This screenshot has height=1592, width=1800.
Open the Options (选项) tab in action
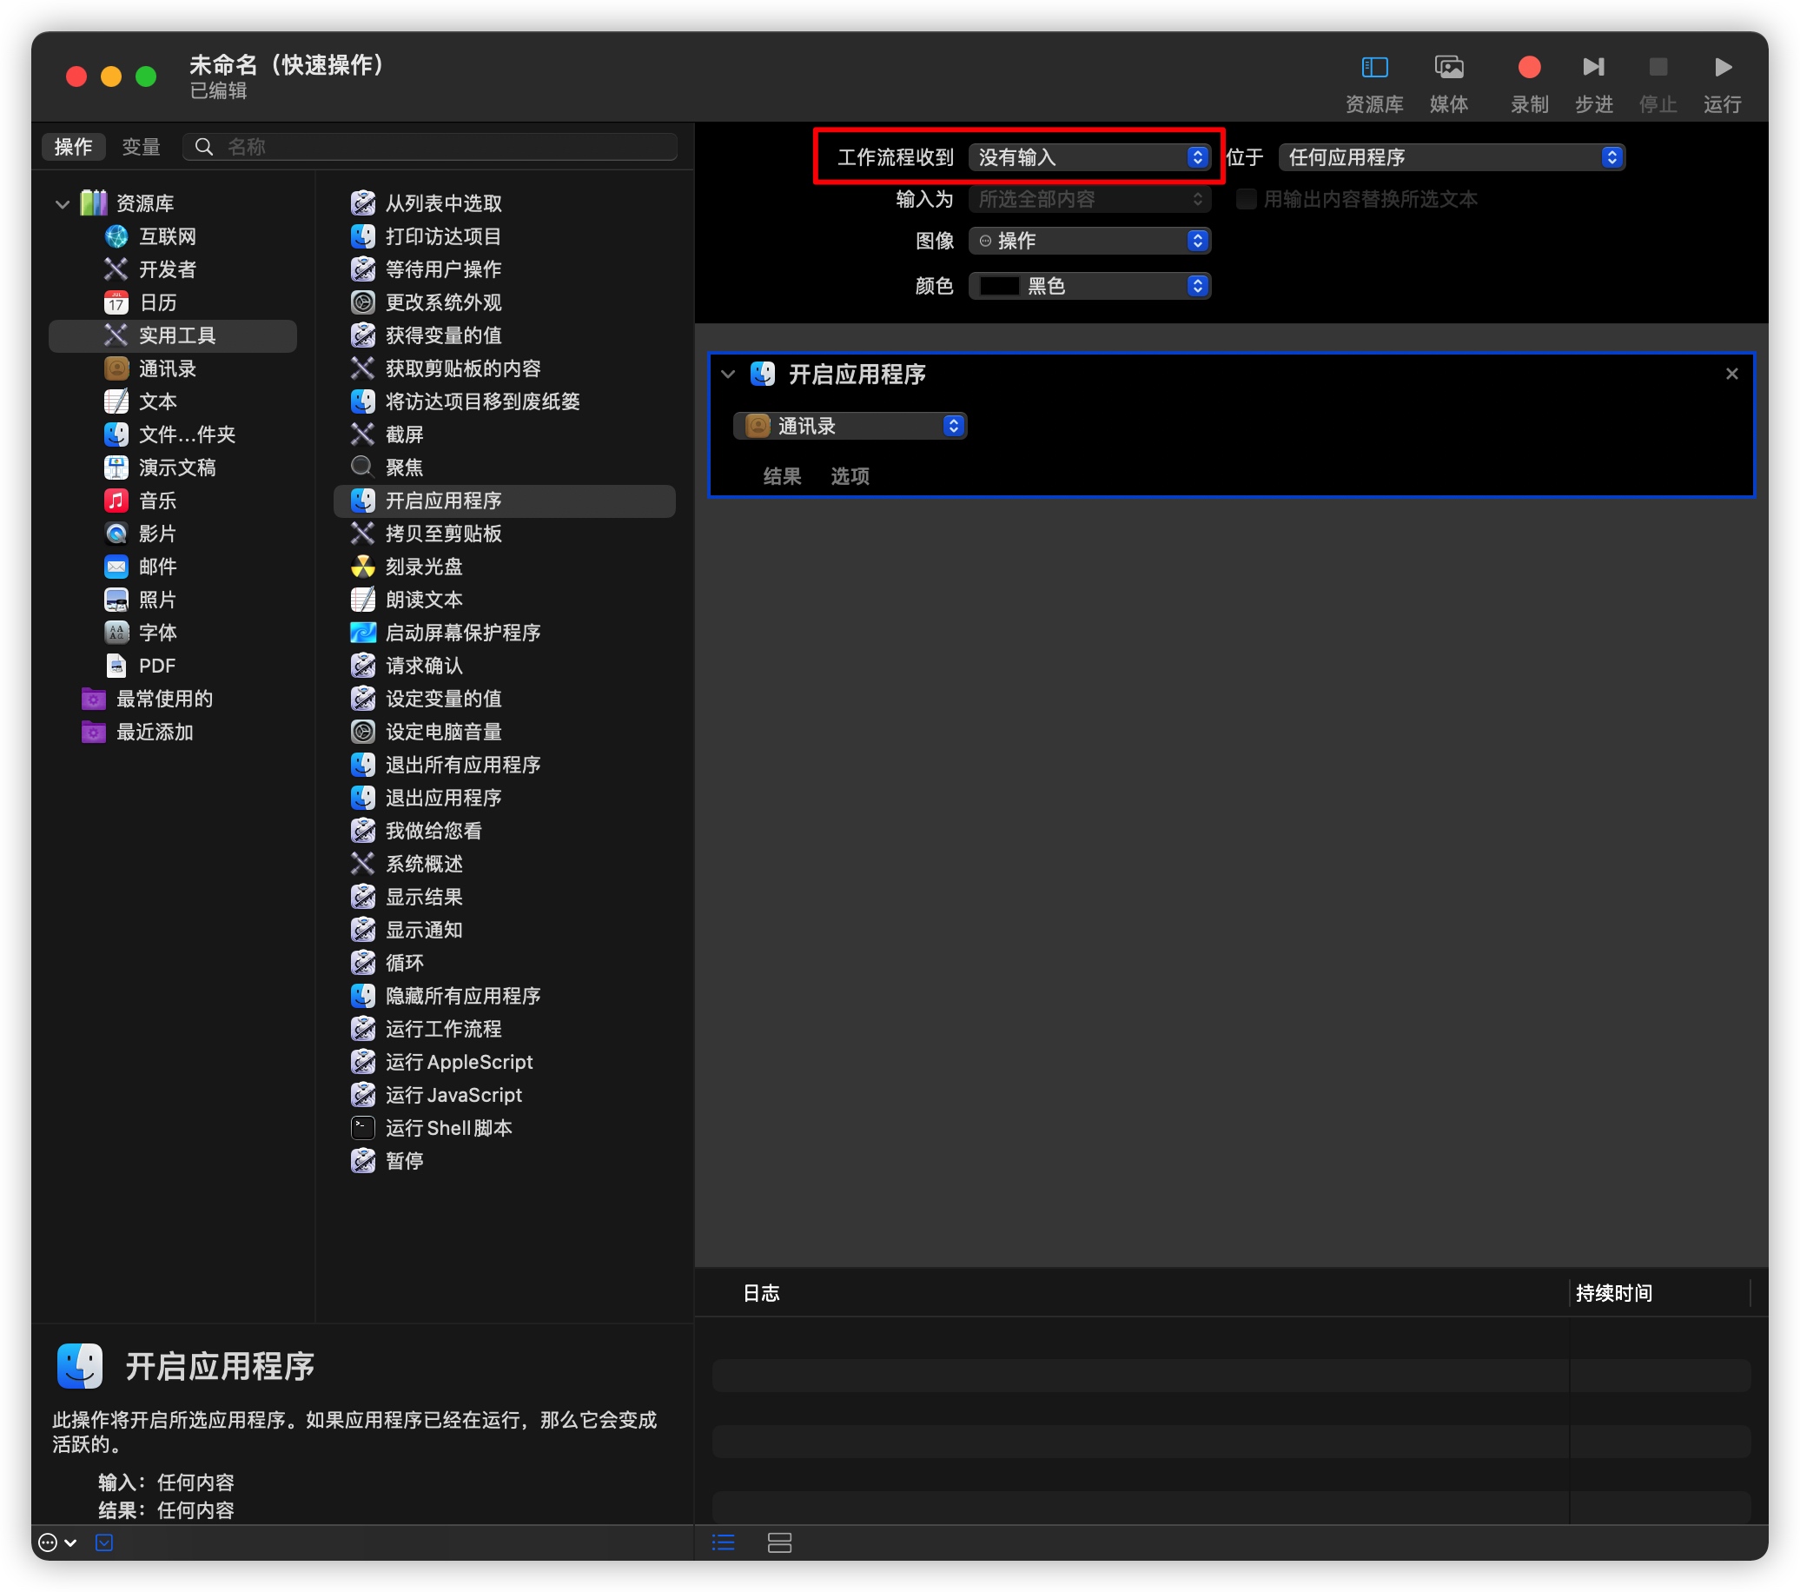pyautogui.click(x=850, y=476)
